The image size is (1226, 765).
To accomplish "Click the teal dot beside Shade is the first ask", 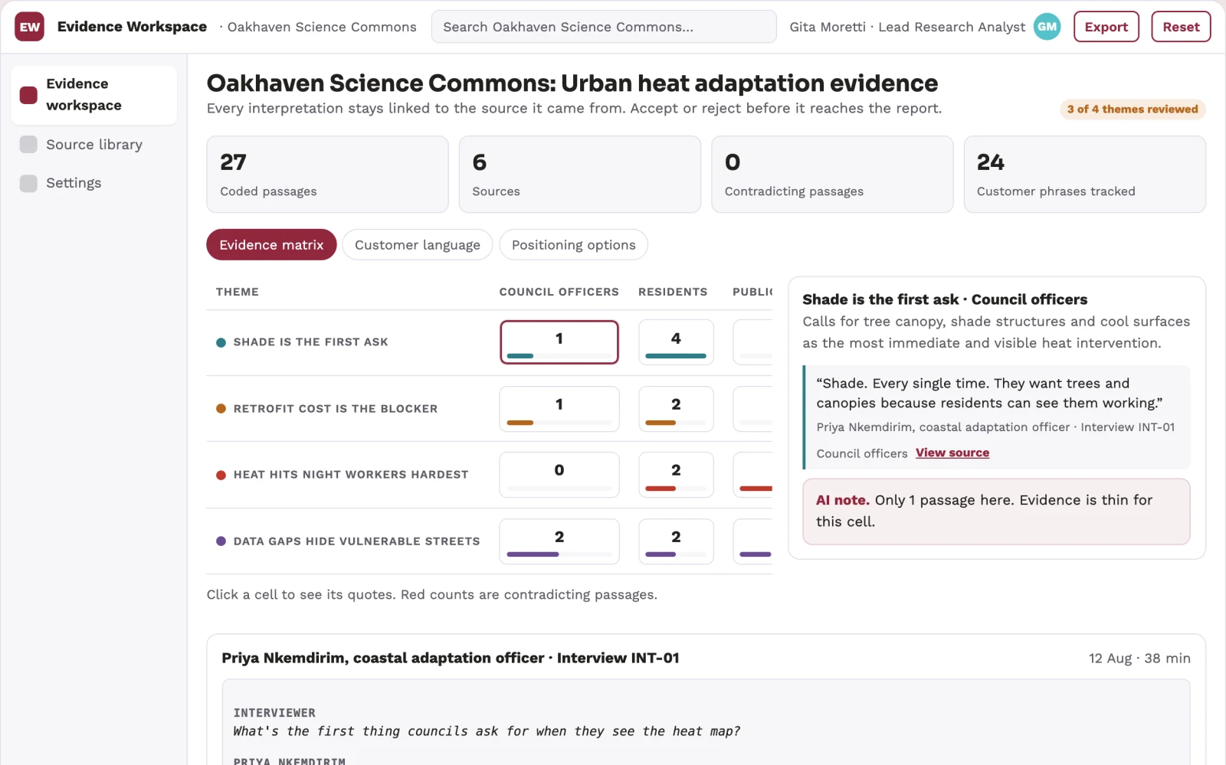I will [221, 342].
